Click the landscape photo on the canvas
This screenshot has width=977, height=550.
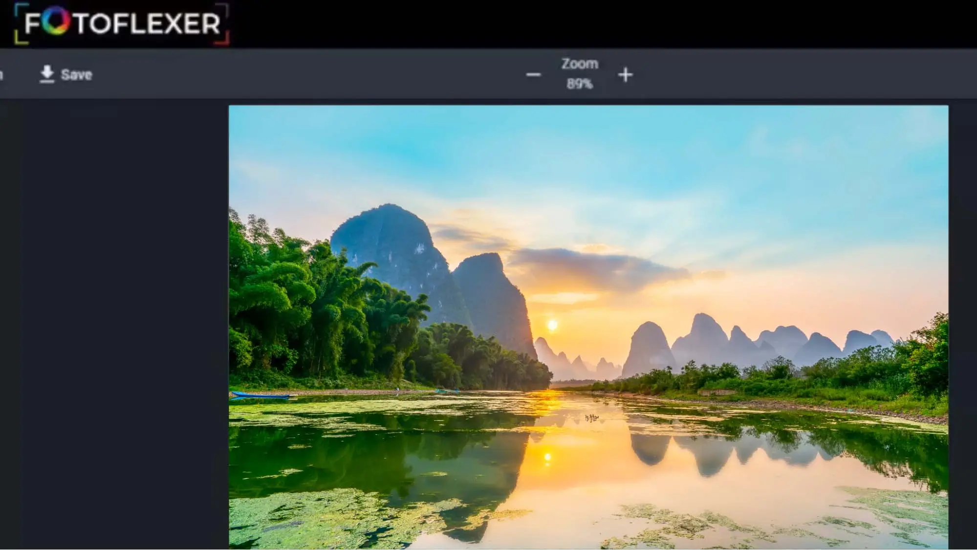(x=588, y=327)
